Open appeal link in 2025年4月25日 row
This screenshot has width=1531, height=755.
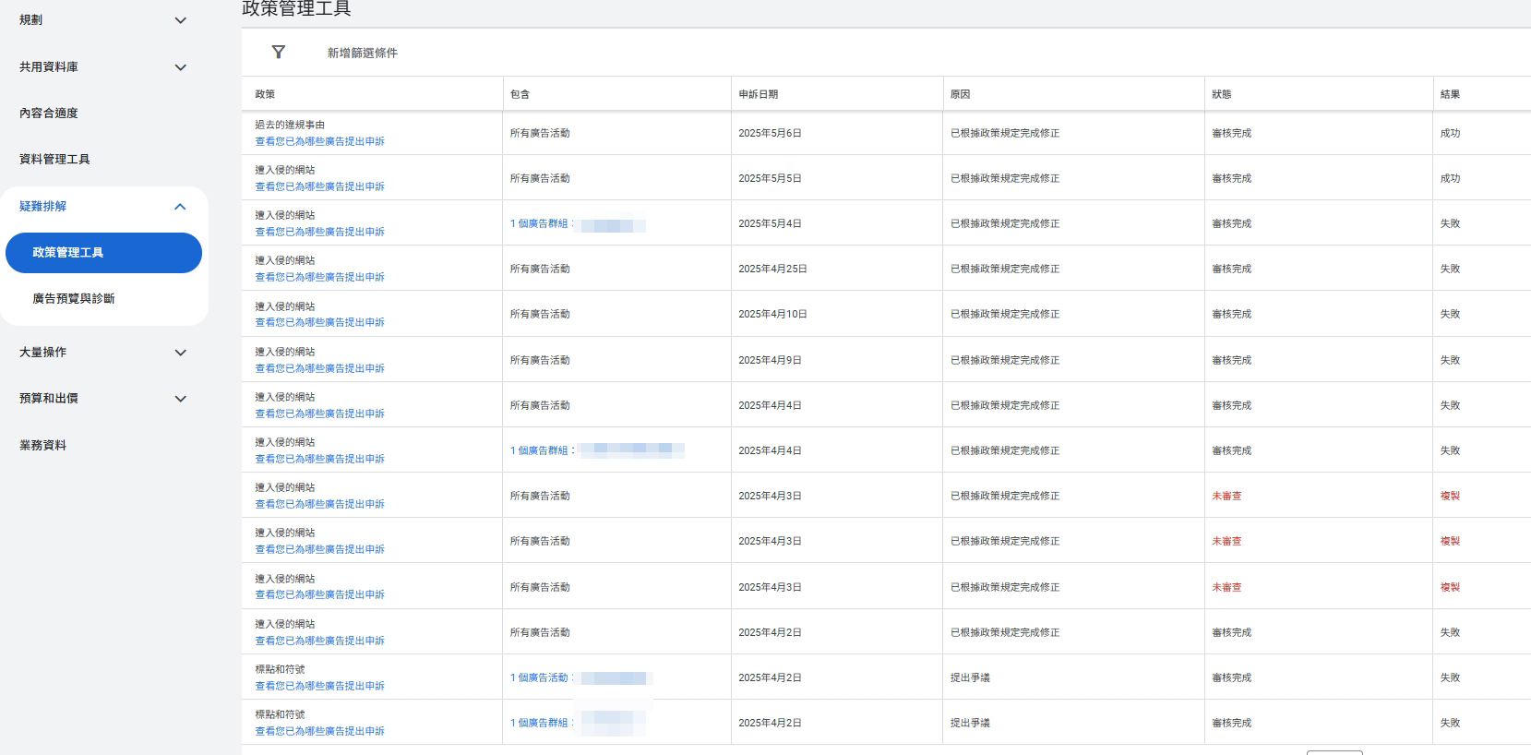click(319, 277)
